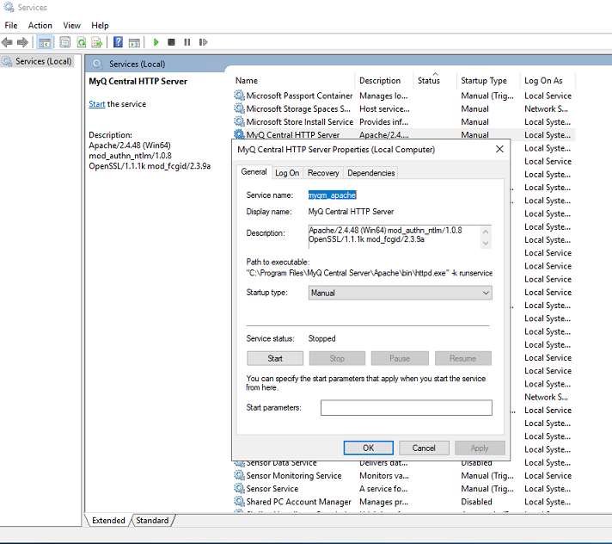Open the Startup type dropdown
612x544 pixels.
tap(400, 293)
